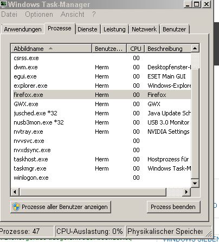The height and width of the screenshot is (242, 219).
Task: Select the Prozesse tab
Action: [x=60, y=28]
